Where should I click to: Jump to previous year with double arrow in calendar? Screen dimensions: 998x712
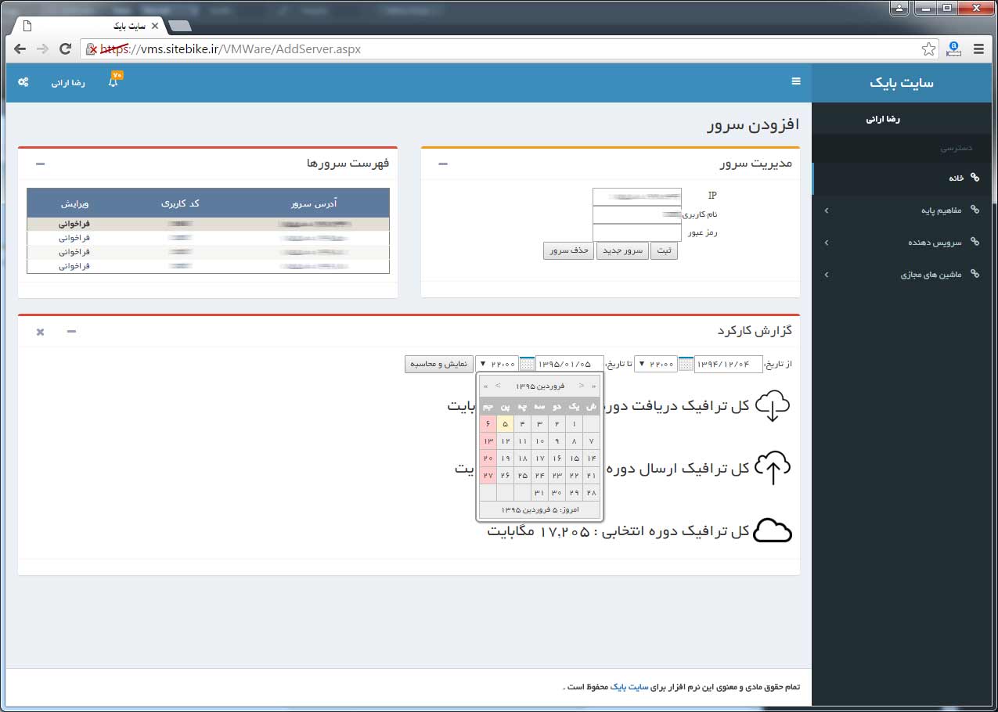(594, 386)
